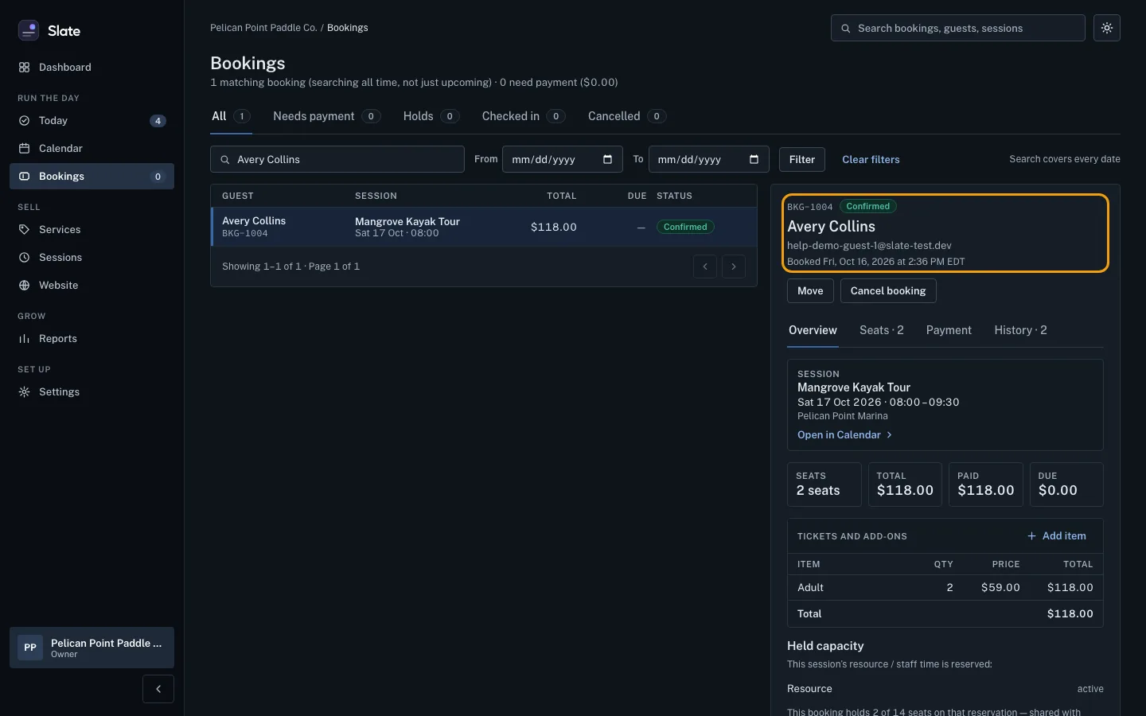Open the To date calendar picker icon
1146x716 pixels.
[x=754, y=159]
